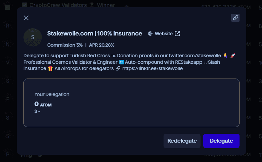Image resolution: width=262 pixels, height=162 pixels.
Task: Toggle the checkbox at the far left edge
Action: pos(8,7)
